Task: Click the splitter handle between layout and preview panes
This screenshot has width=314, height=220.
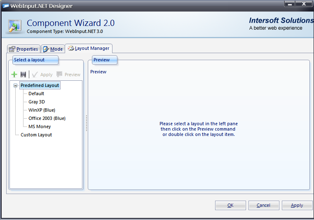Action: [86, 123]
